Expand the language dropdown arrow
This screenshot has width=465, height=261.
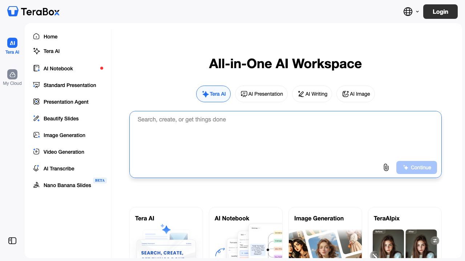point(417,12)
